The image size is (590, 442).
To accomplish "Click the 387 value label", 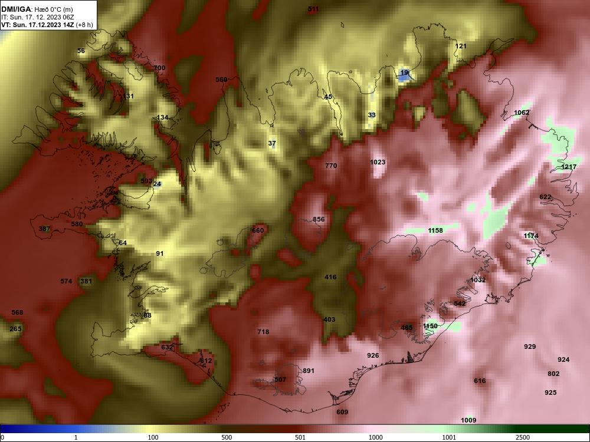I will coord(44,229).
